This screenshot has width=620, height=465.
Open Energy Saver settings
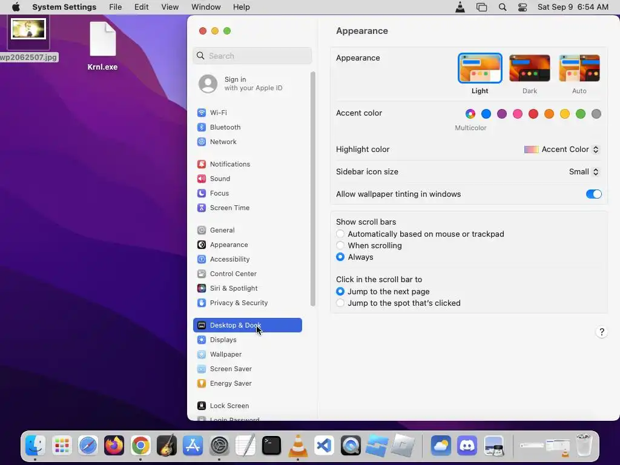click(x=248, y=383)
